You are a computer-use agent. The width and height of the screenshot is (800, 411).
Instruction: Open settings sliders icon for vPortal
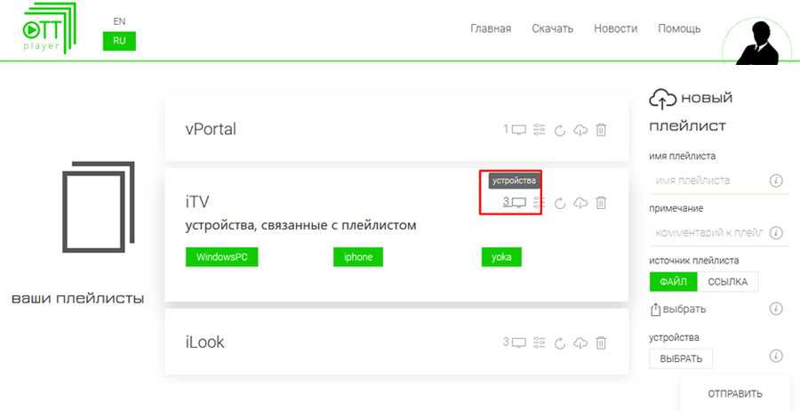540,130
